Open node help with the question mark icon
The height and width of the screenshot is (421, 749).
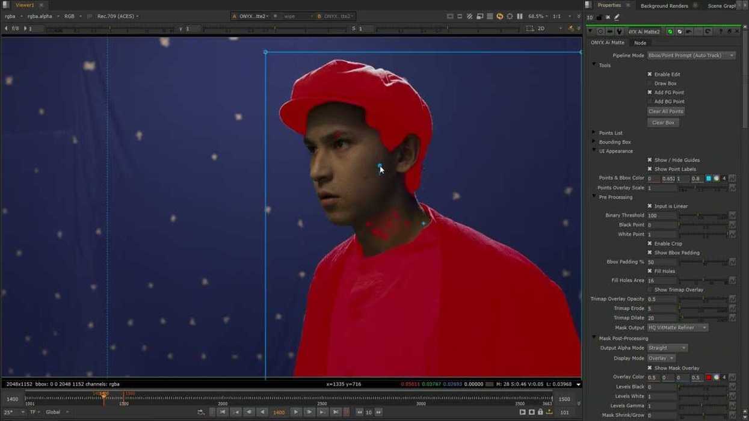click(721, 31)
